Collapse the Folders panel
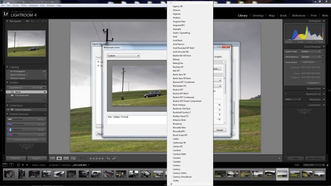Screen dimensions: 331x186 (7, 82)
